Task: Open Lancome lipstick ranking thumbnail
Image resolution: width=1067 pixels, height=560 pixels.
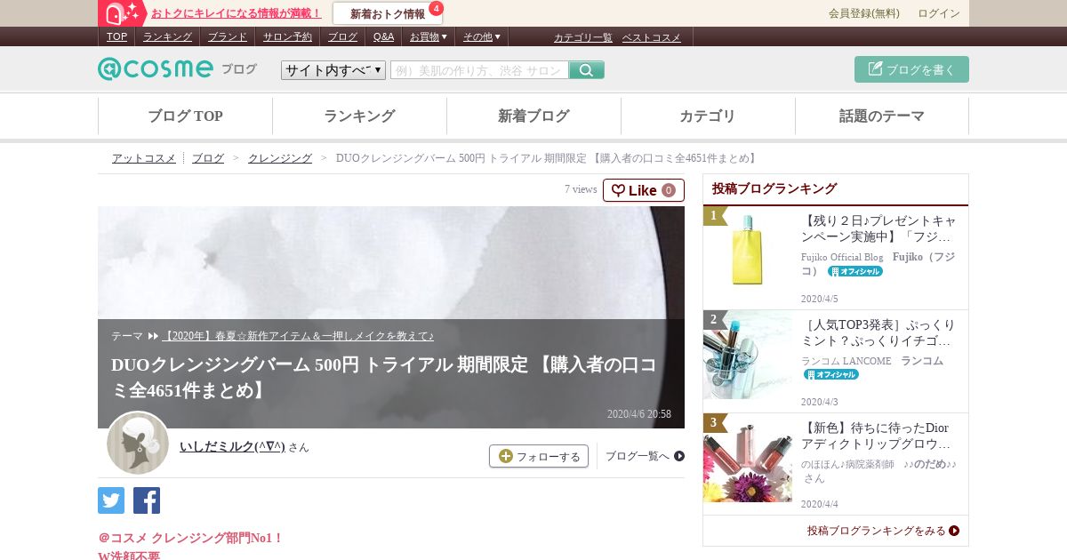Action: (x=748, y=355)
